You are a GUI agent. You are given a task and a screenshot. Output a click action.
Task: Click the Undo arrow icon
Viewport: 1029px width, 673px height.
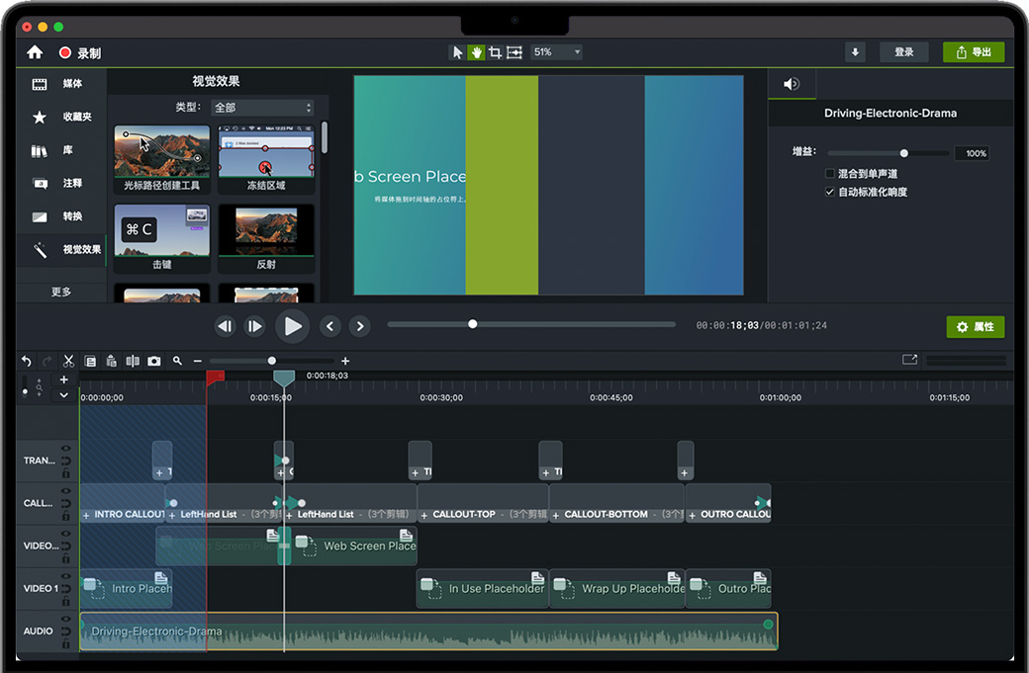pos(27,362)
